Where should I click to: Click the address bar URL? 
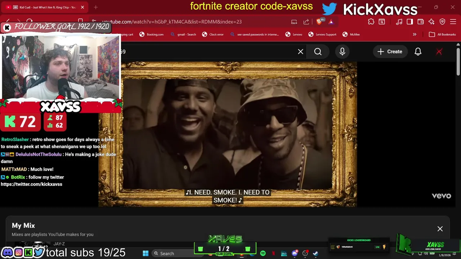[x=172, y=22]
